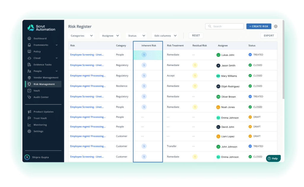Viewport: 304px width, 187px height.
Task: Click in the Search field
Action: [x=224, y=26]
